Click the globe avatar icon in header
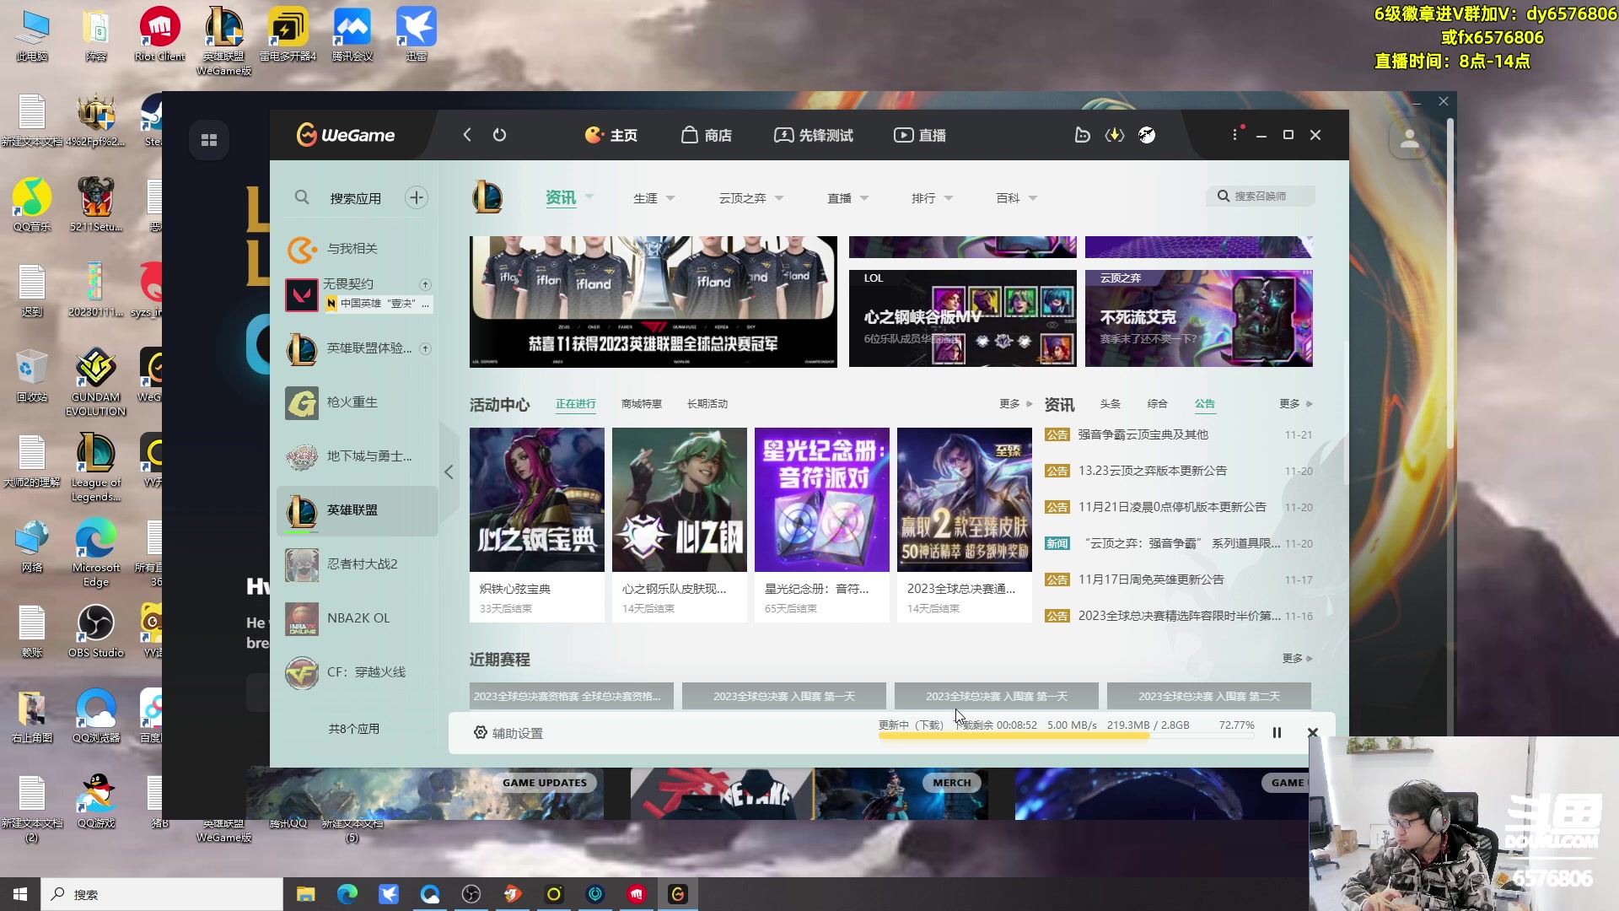This screenshot has height=911, width=1619. (1147, 135)
